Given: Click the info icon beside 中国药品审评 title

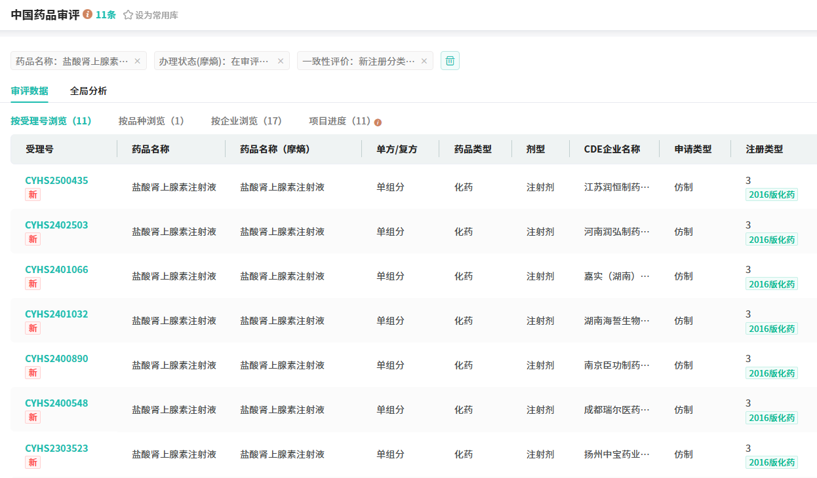Looking at the screenshot, I should 88,14.
